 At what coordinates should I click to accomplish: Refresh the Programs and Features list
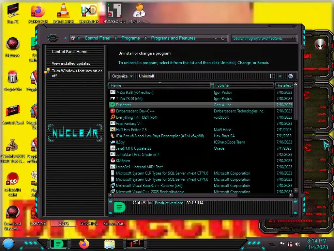pos(223,38)
